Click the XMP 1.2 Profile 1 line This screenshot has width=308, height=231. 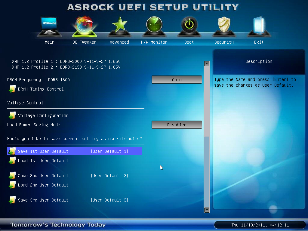(x=66, y=61)
